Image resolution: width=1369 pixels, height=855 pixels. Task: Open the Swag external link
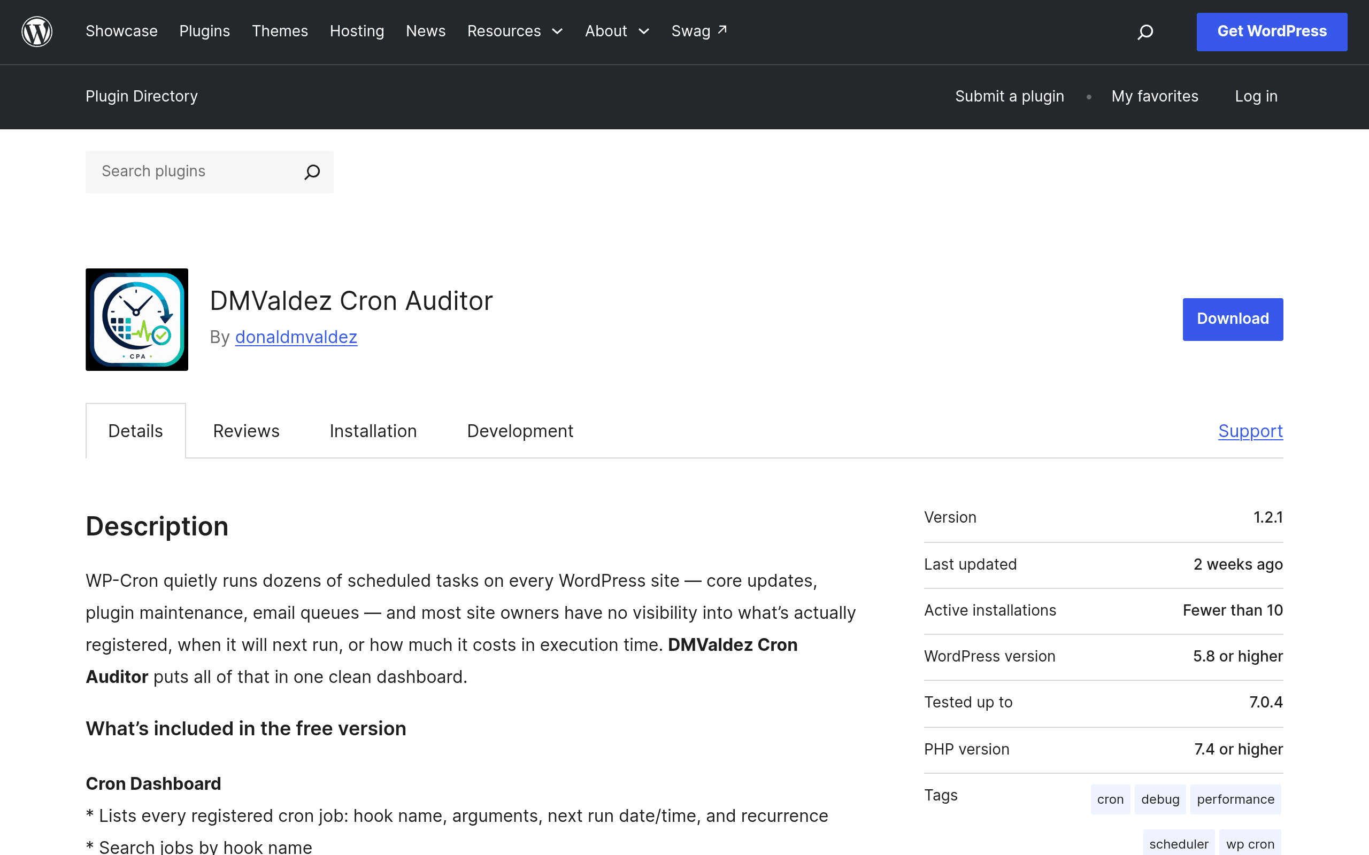click(698, 31)
